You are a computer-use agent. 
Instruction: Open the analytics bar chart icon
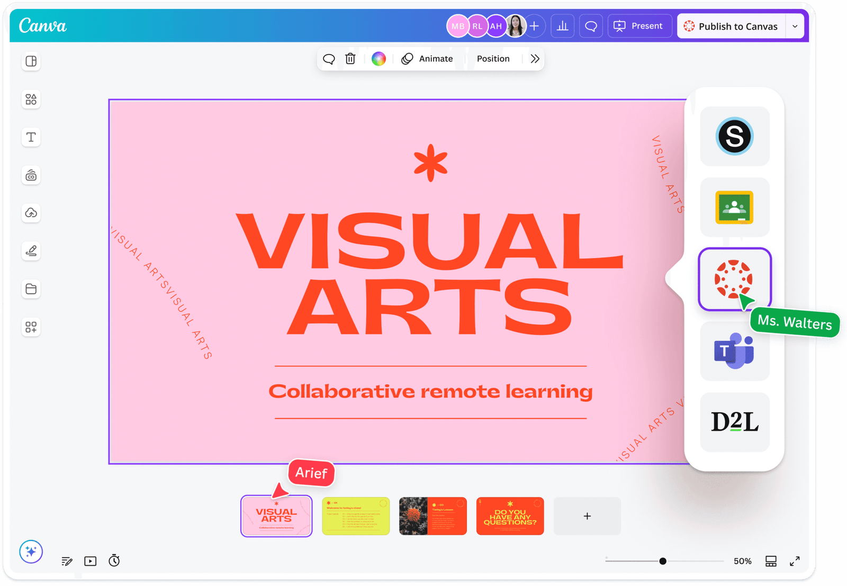562,26
